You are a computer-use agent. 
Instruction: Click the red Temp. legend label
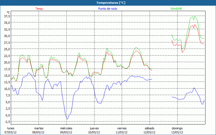tap(39, 9)
